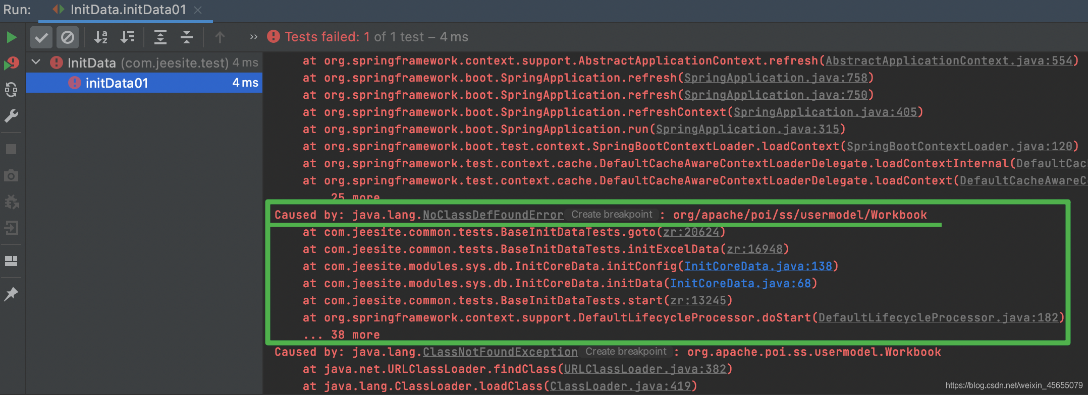Open InitCoreData.java:138 link
1088x395 pixels.
coord(758,267)
